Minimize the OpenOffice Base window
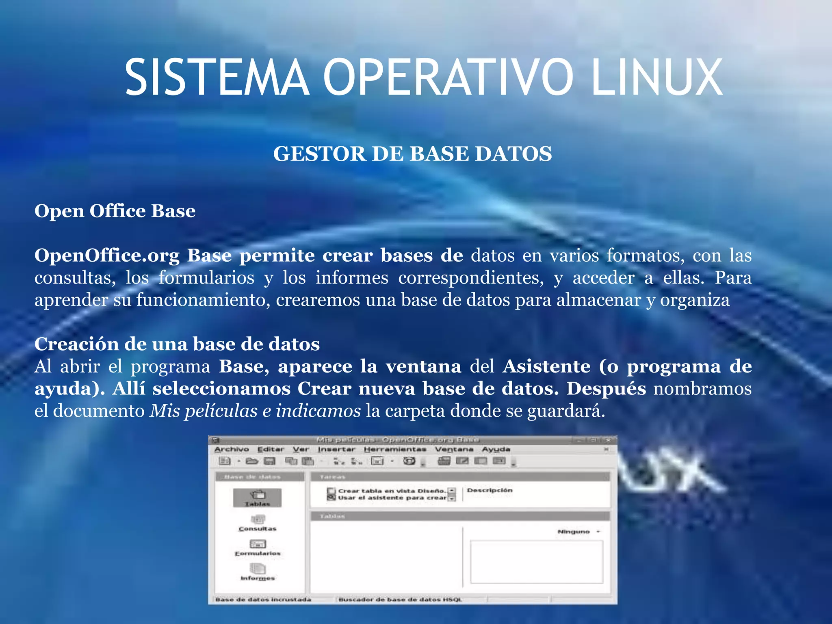The image size is (832, 624). (x=579, y=440)
